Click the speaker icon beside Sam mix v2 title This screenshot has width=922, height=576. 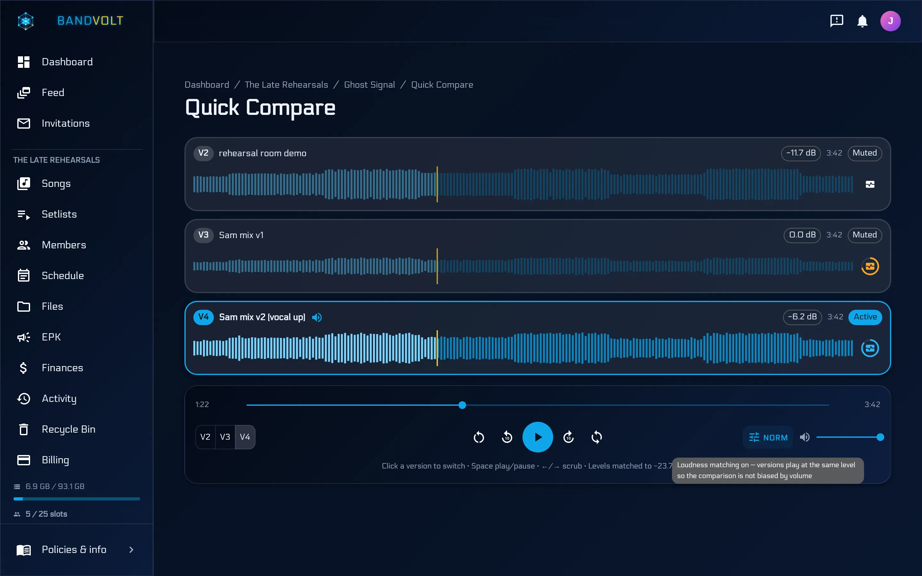coord(317,317)
